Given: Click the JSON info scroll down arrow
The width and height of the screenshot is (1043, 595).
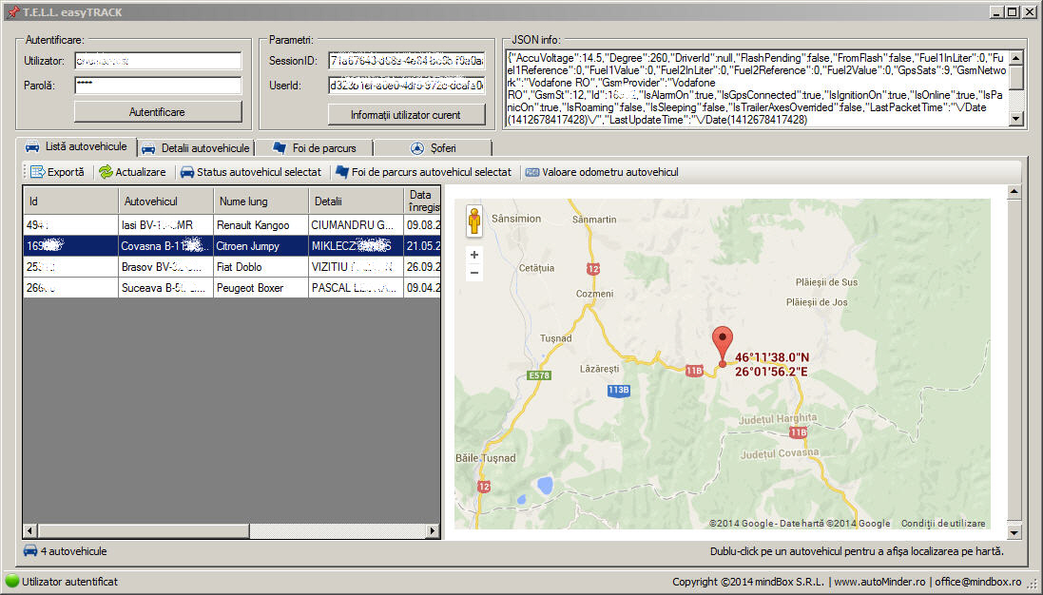Looking at the screenshot, I should coord(1015,119).
